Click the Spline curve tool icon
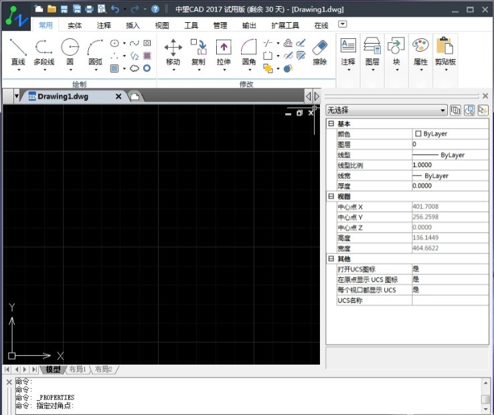Image resolution: width=494 pixels, height=415 pixels. click(x=135, y=43)
